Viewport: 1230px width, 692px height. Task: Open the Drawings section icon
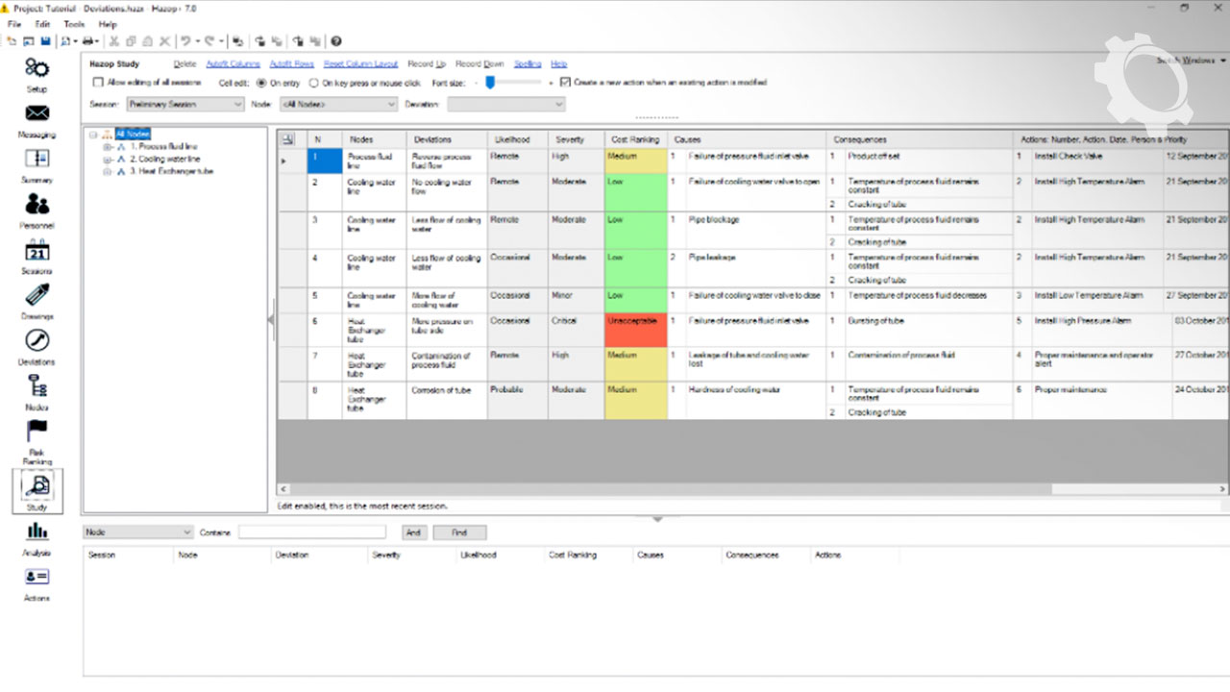[x=37, y=296]
